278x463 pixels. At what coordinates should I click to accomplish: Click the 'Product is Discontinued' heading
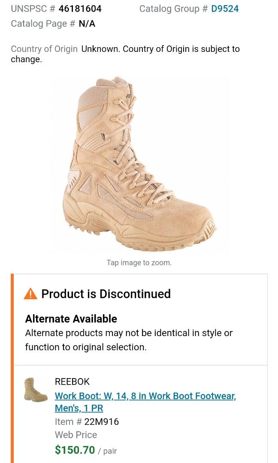pos(106,294)
